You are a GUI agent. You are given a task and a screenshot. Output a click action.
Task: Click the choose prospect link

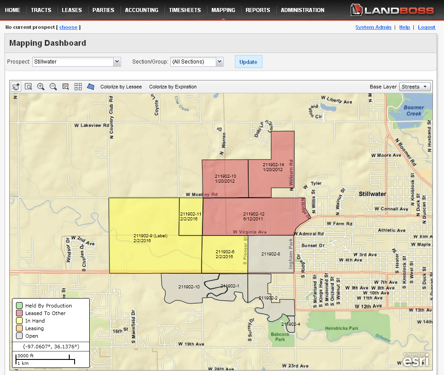pyautogui.click(x=68, y=27)
